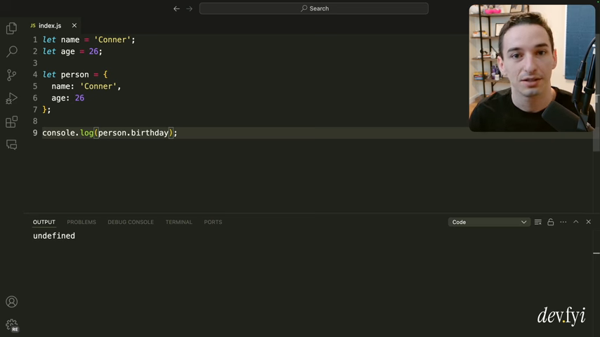
Task: Close the index.js tab
Action: tap(74, 26)
